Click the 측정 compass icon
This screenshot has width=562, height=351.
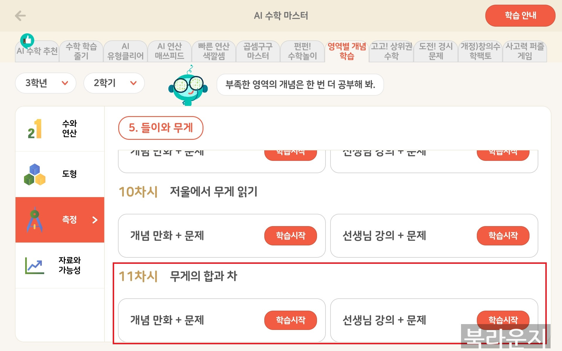tap(35, 220)
